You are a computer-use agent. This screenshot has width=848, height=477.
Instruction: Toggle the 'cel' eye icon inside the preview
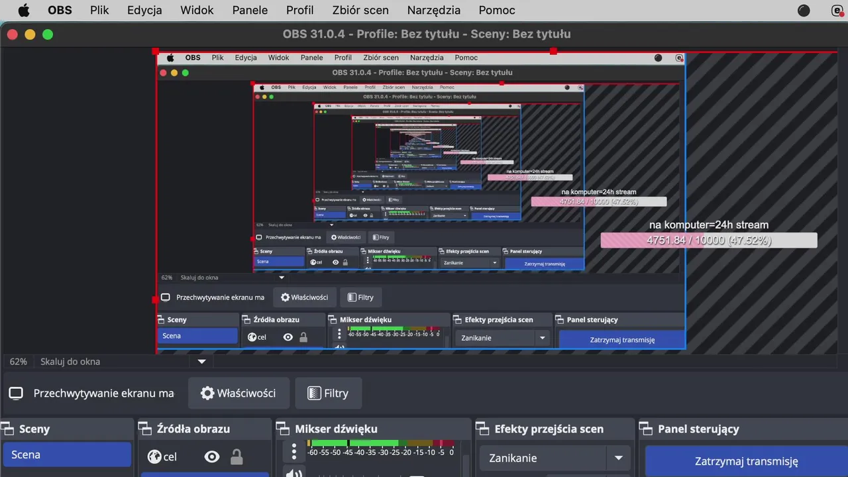(x=288, y=337)
